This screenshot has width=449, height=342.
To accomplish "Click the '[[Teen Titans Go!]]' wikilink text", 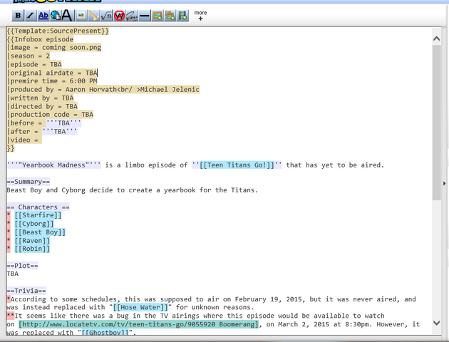I will (x=237, y=165).
